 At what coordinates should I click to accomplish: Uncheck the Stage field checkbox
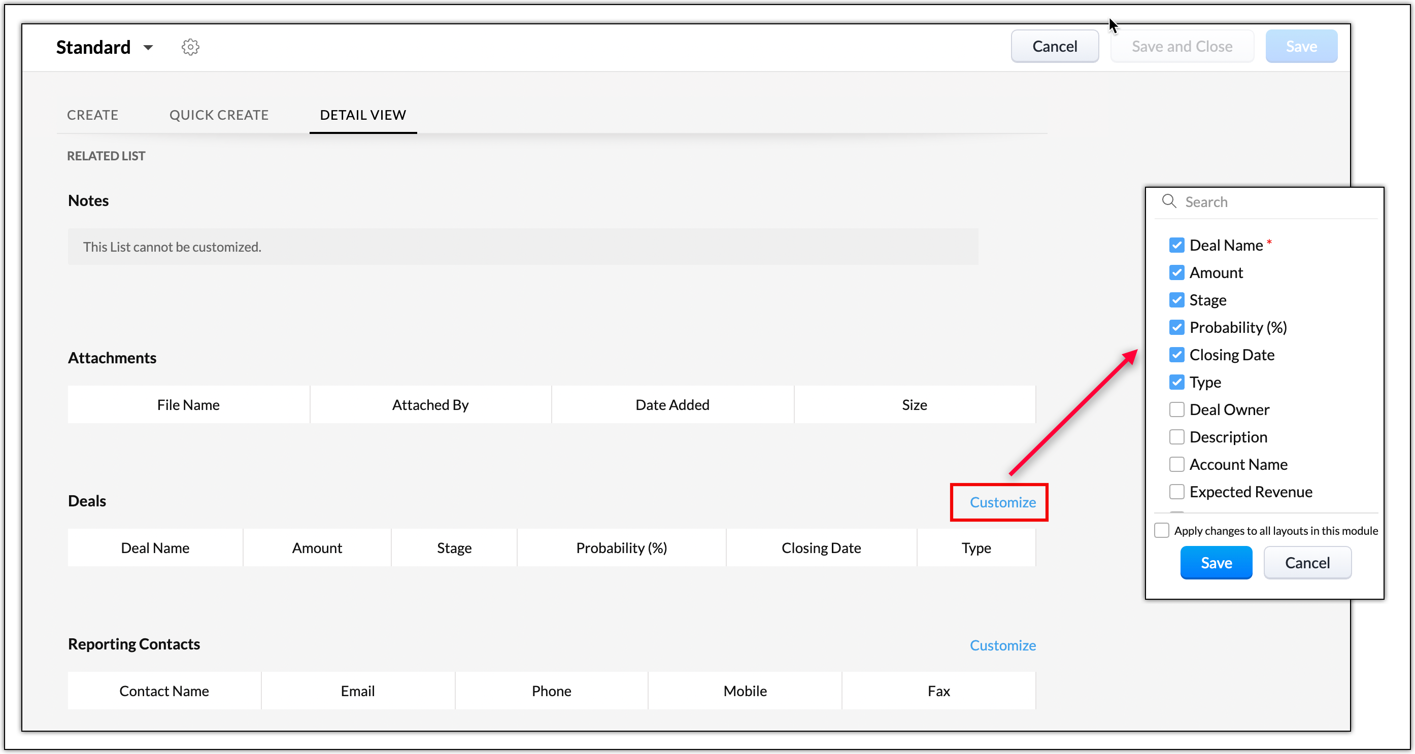[1176, 300]
